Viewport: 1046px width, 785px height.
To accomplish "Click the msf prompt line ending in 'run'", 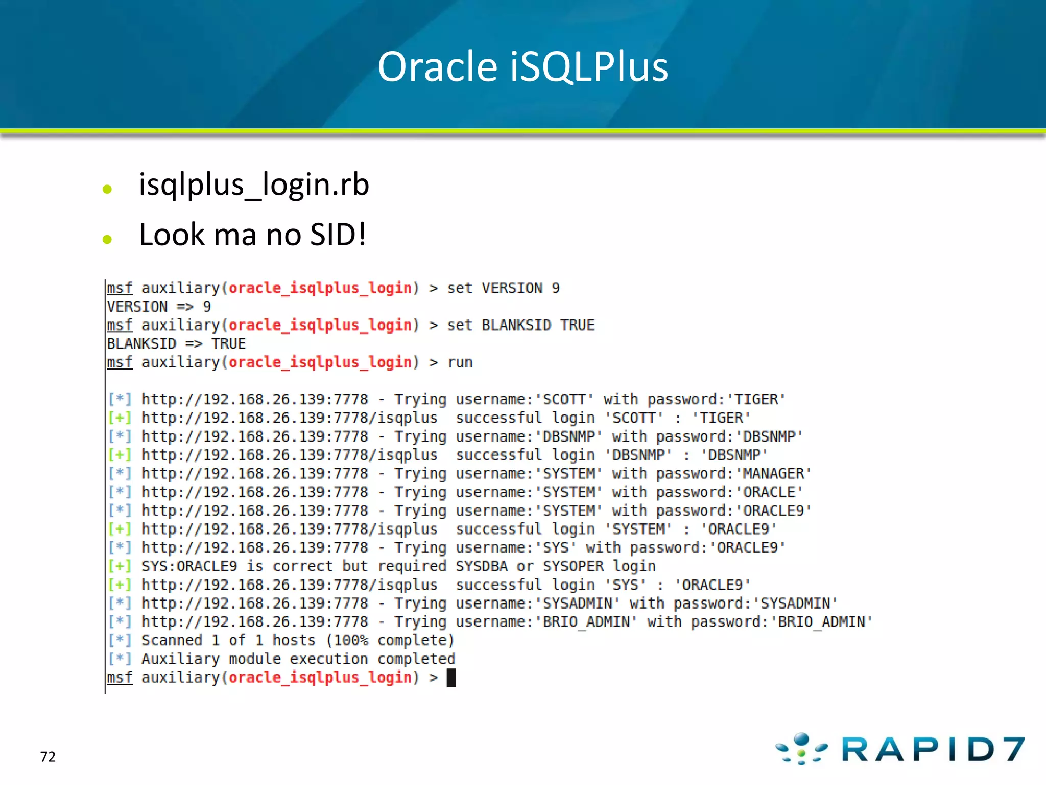I will coord(290,362).
